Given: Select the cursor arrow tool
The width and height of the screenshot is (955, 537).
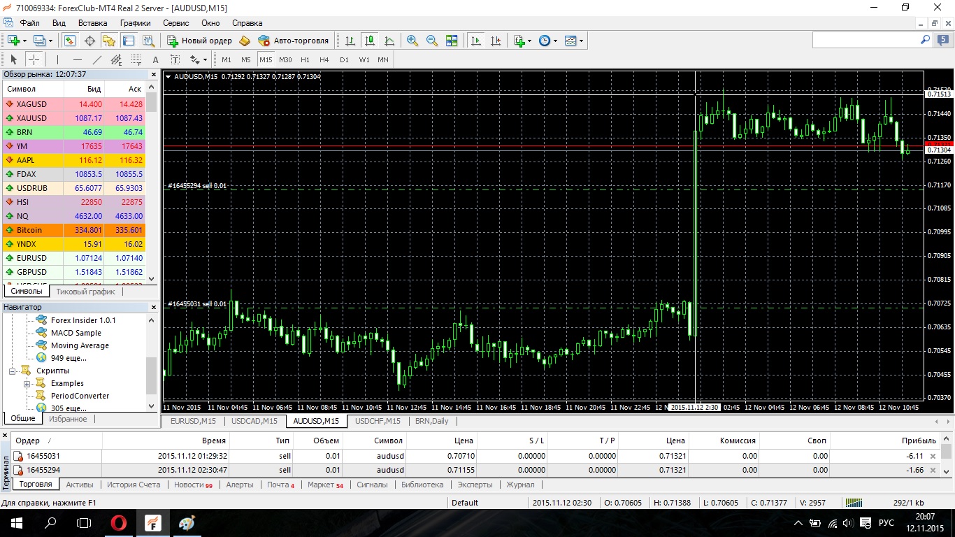Looking at the screenshot, I should pos(13,59).
